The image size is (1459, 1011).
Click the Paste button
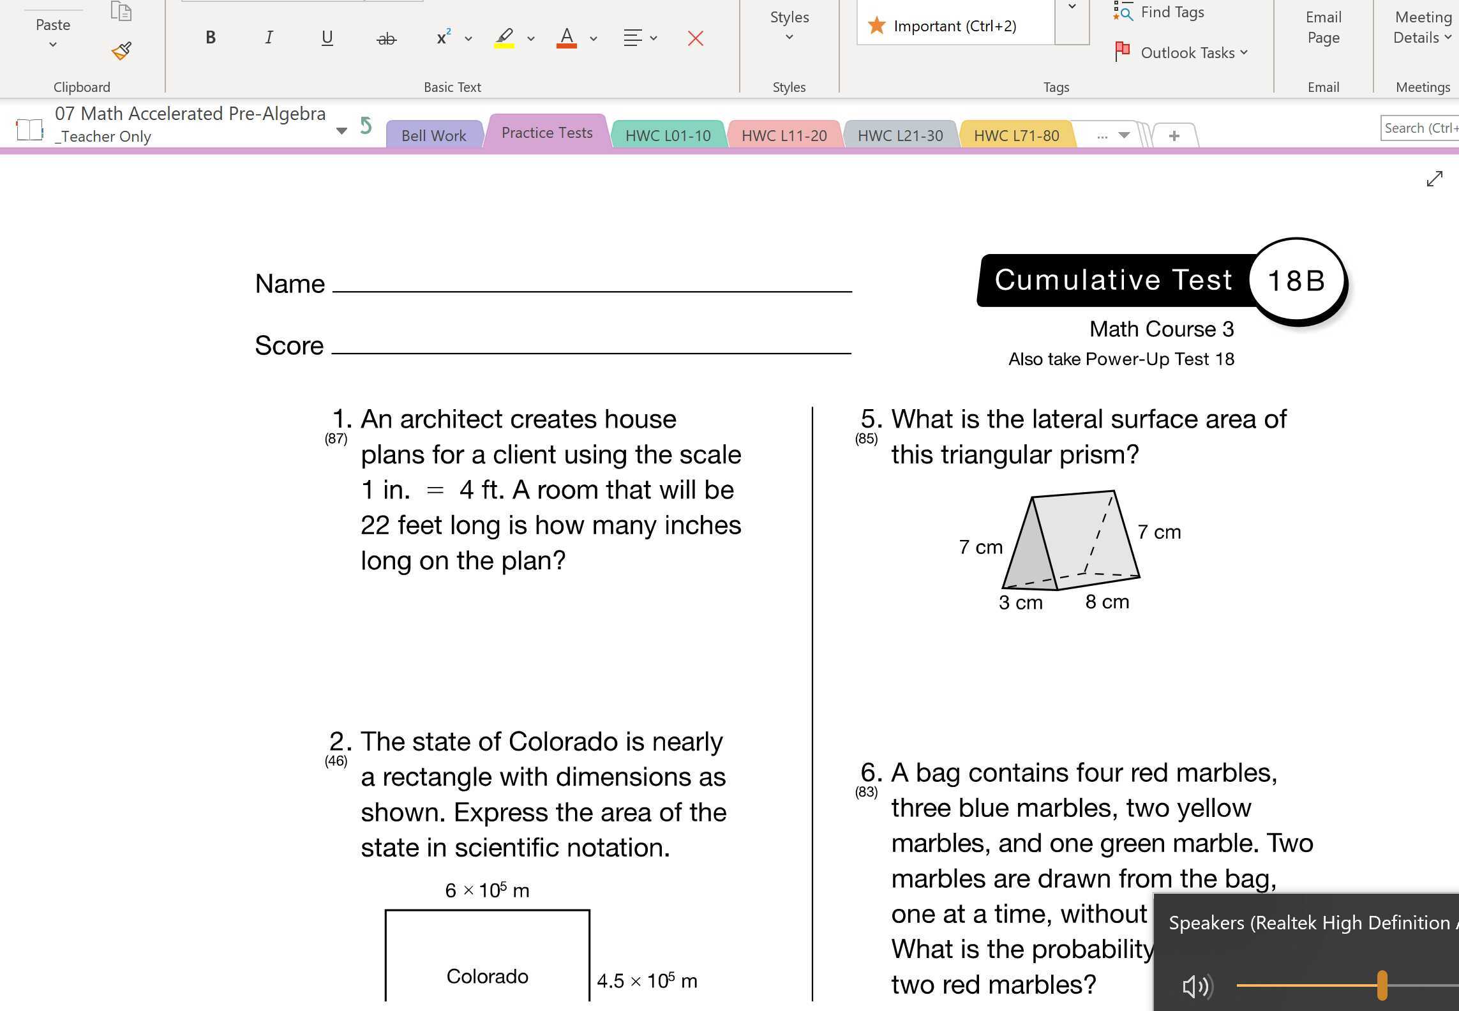coord(53,32)
